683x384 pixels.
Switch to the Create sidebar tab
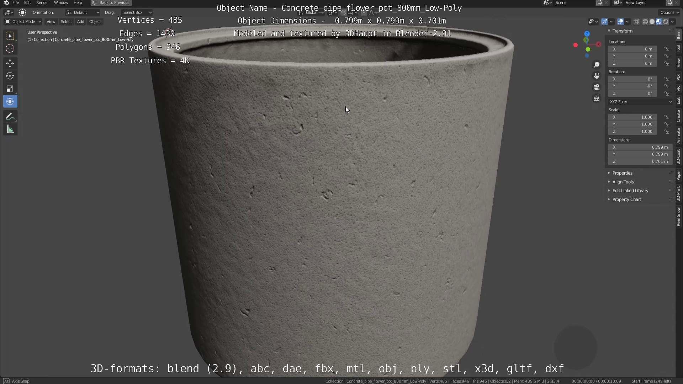pos(678,116)
